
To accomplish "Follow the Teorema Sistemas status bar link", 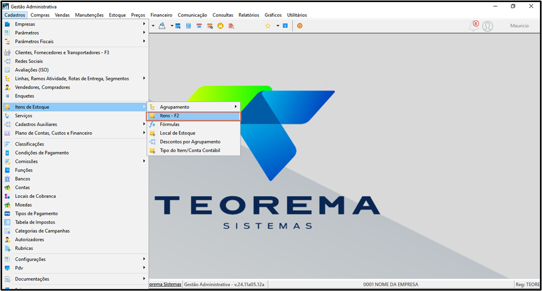I will [x=165, y=284].
